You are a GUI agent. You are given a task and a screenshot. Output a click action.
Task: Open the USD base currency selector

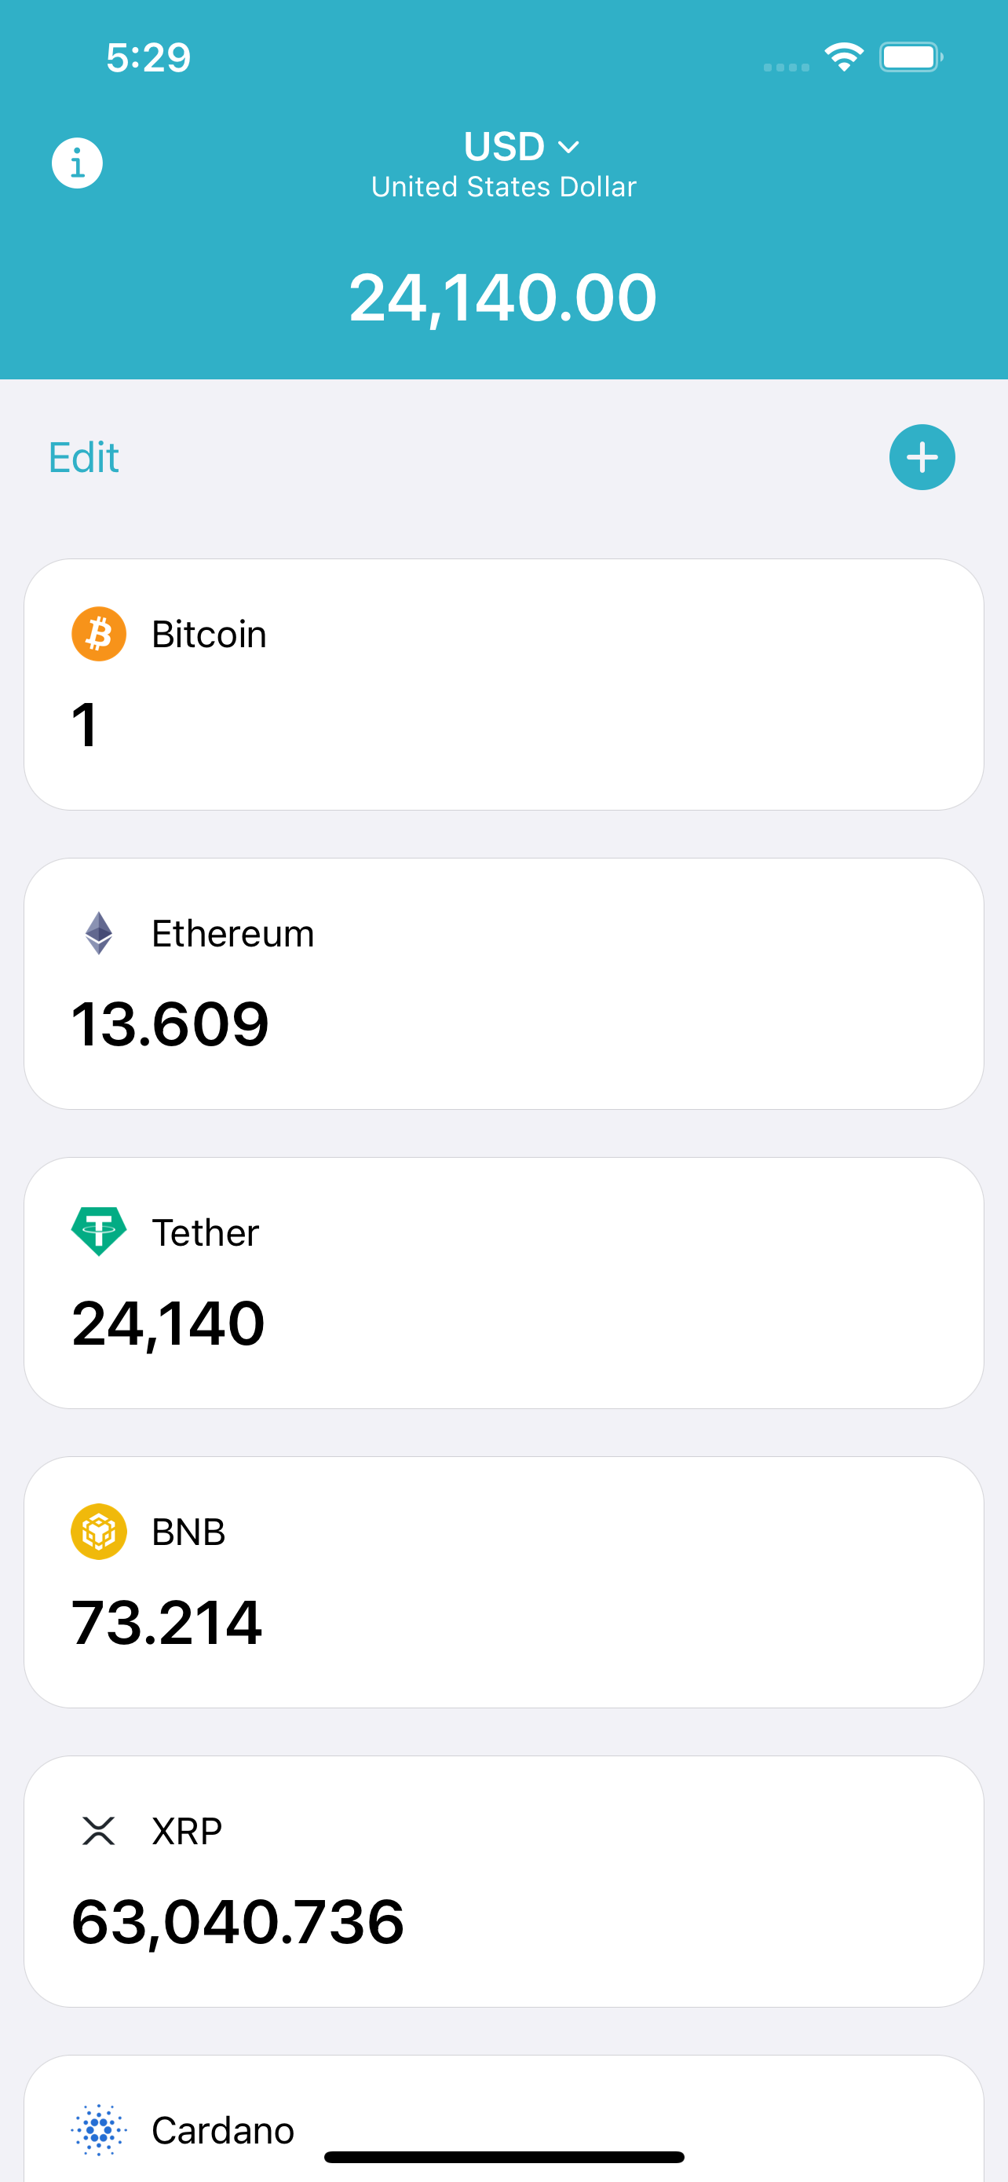coord(505,148)
